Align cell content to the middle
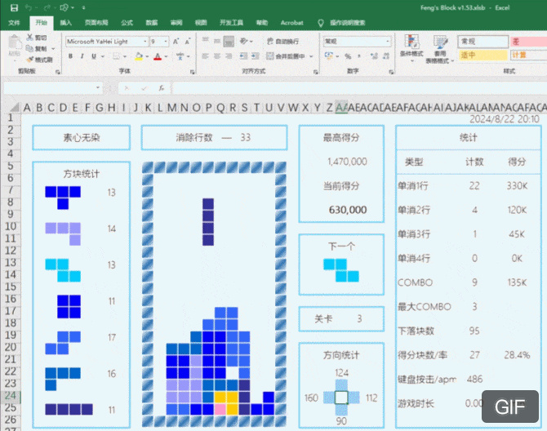 217,41
